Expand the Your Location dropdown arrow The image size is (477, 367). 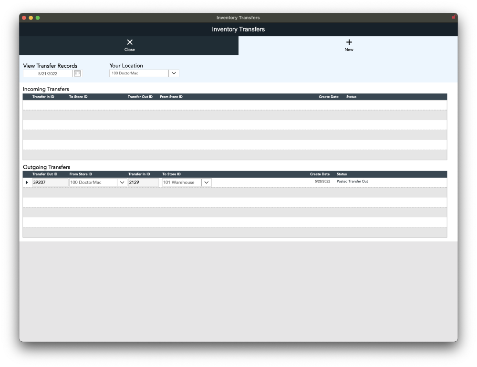point(174,73)
